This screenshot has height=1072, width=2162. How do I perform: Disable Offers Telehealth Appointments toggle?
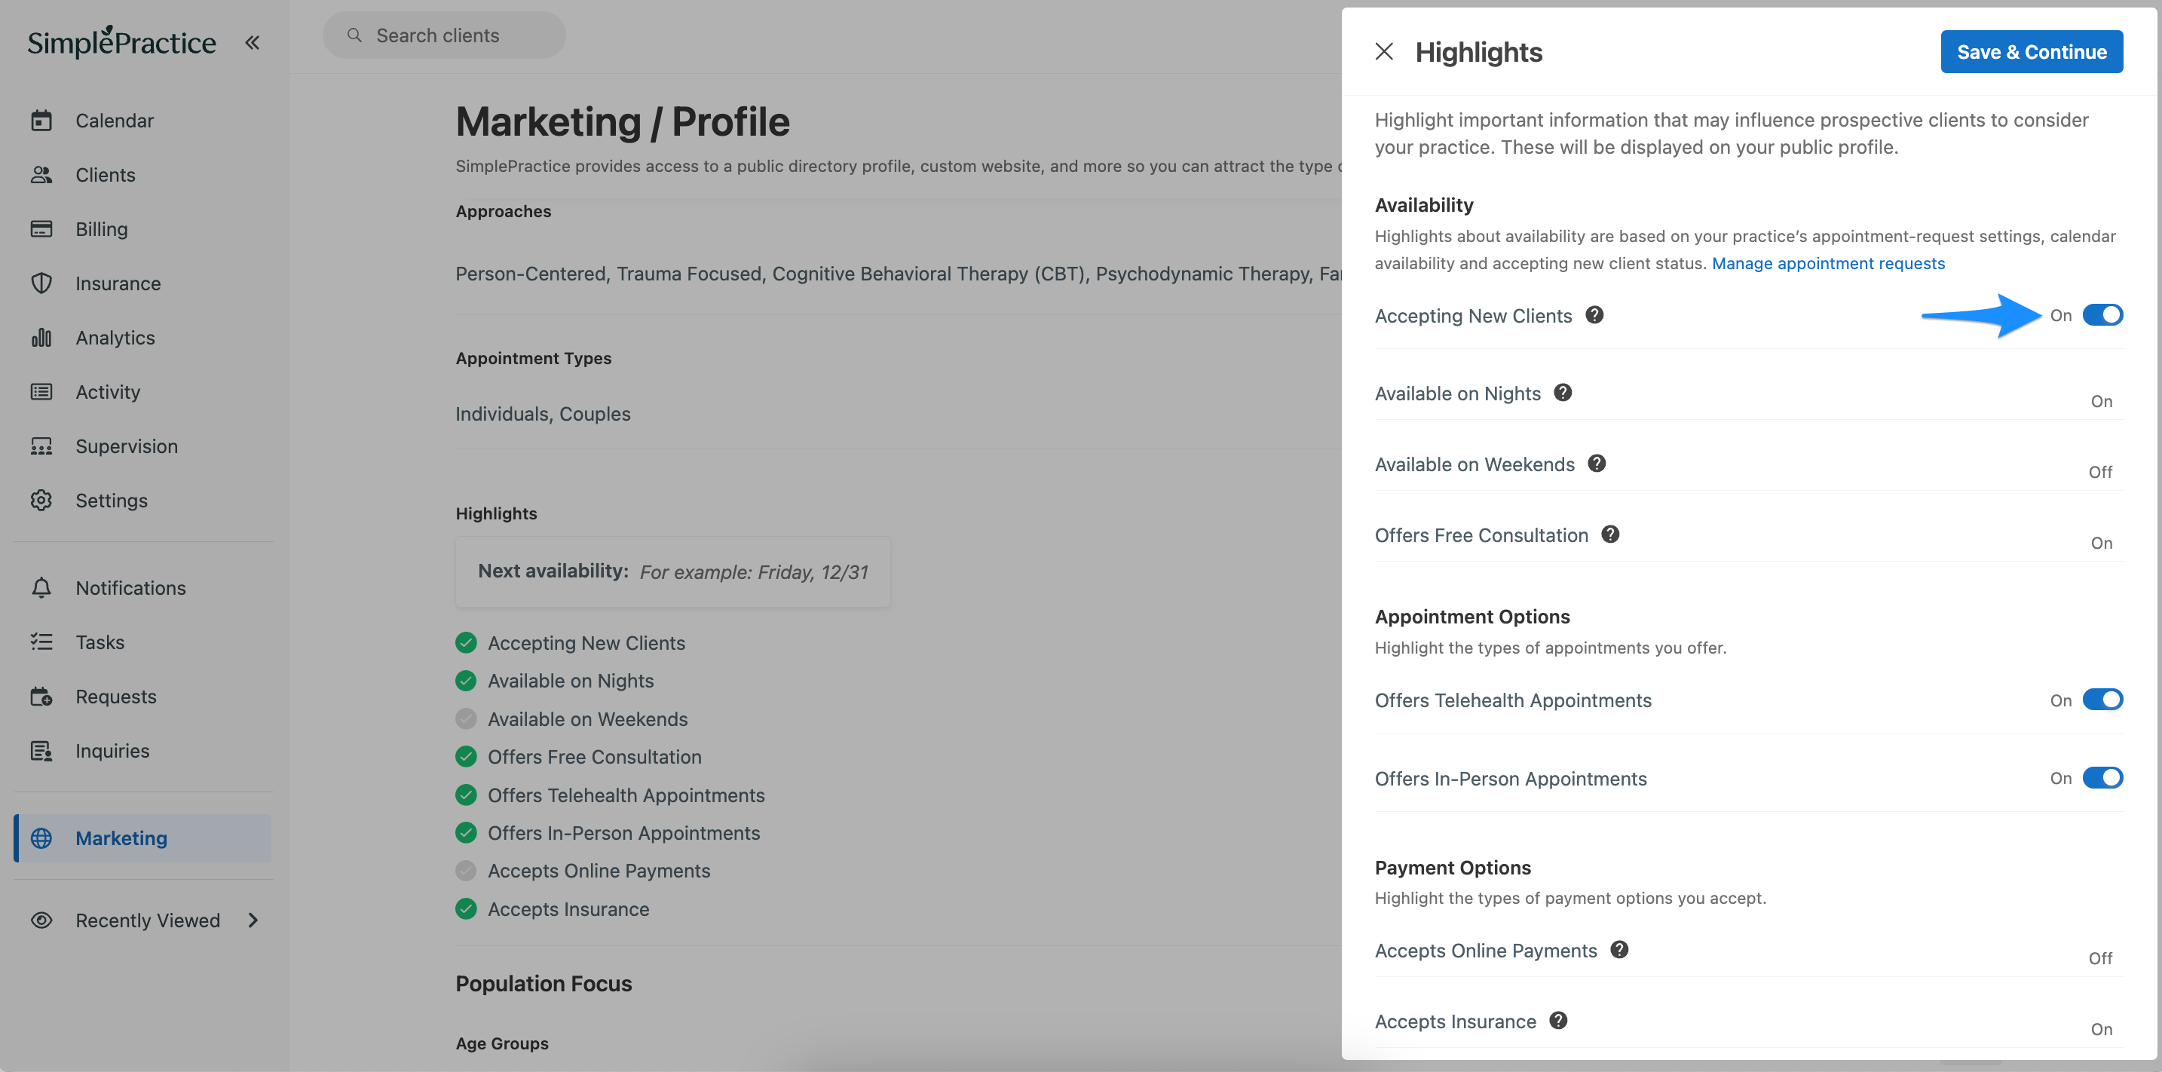click(x=2102, y=700)
